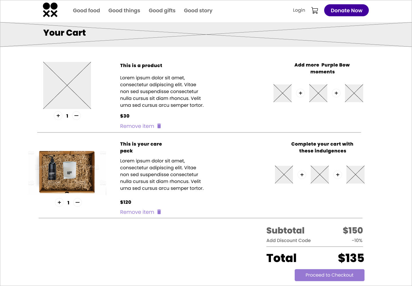
Task: Click trash icon for the $120 care pack
Action: [x=159, y=212]
